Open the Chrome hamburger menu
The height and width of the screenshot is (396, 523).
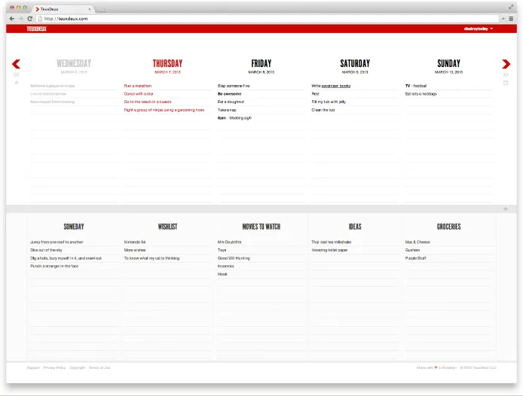511,19
